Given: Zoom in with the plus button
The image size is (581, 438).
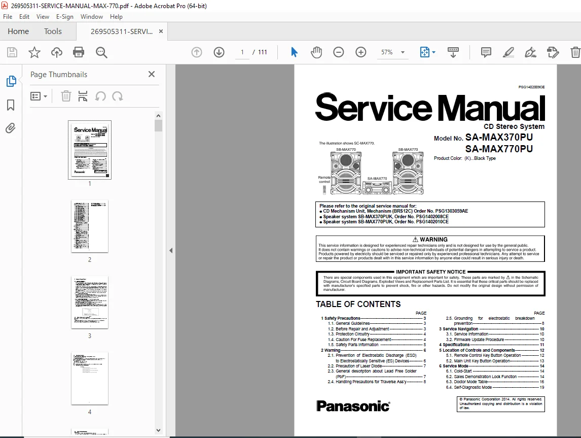Looking at the screenshot, I should [360, 52].
